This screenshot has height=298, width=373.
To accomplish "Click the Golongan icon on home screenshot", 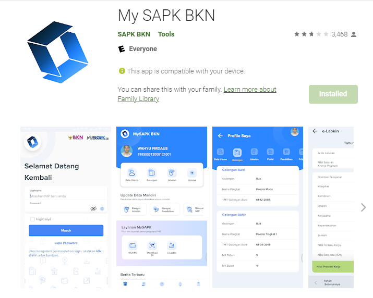I will 151,173.
